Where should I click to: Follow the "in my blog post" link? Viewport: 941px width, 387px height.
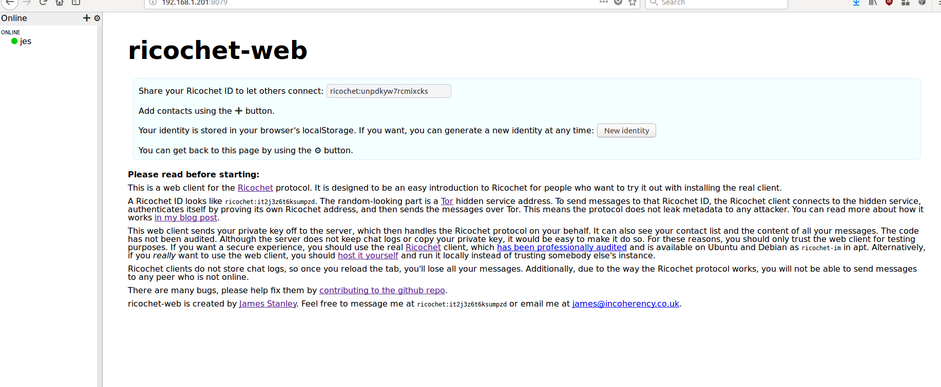click(x=186, y=217)
